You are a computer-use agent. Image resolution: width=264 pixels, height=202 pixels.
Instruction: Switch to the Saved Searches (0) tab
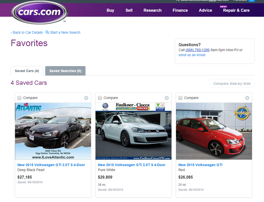pyautogui.click(x=65, y=71)
